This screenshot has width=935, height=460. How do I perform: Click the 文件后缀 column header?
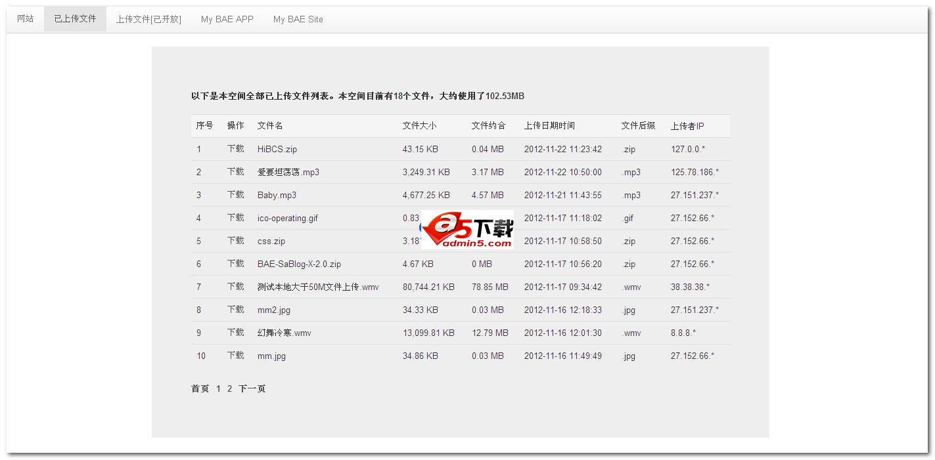point(638,125)
